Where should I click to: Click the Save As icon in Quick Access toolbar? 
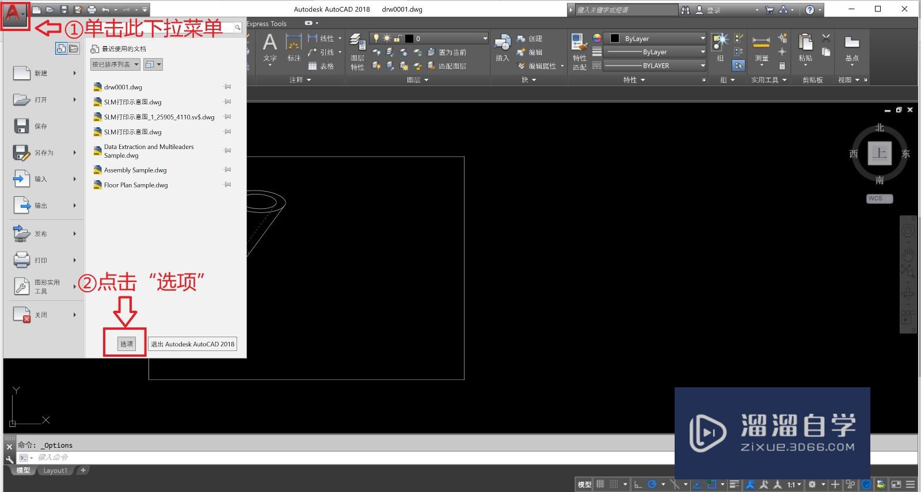coord(78,10)
